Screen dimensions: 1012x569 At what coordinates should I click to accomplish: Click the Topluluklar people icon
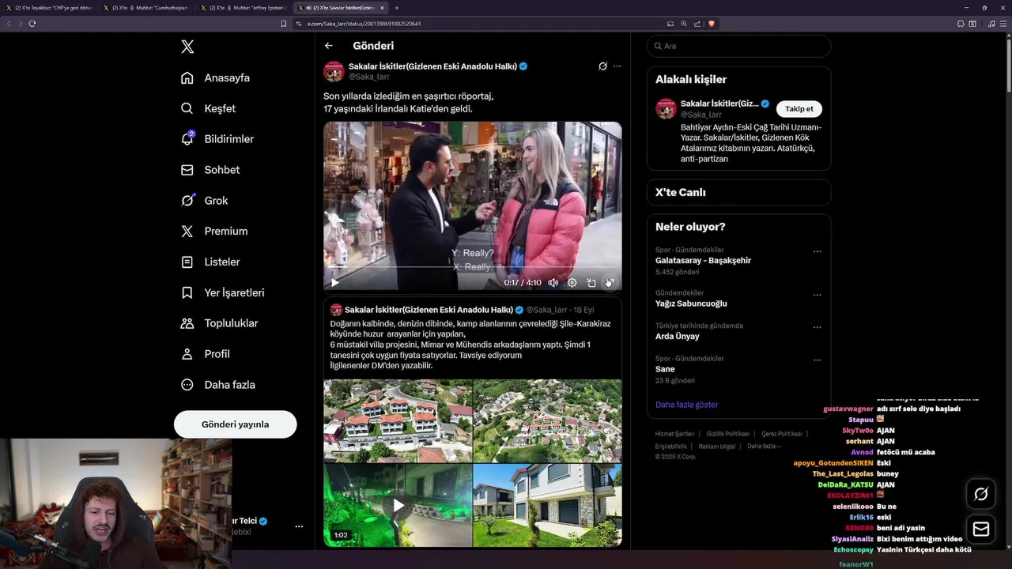click(x=187, y=323)
